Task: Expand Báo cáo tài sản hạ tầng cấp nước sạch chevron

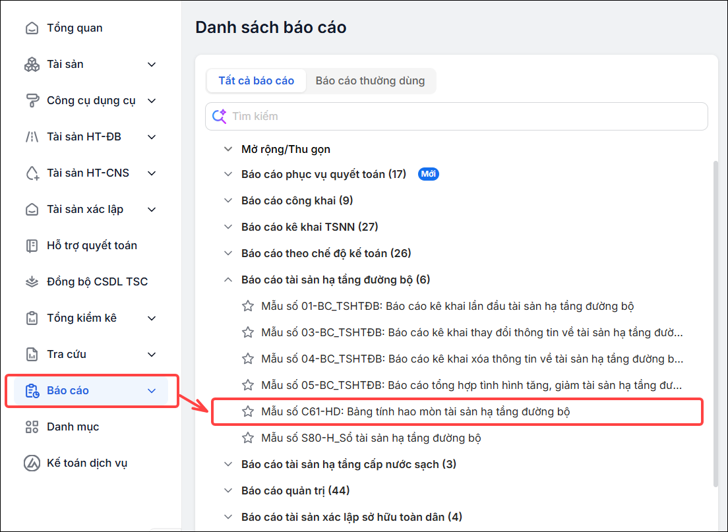Action: [228, 464]
